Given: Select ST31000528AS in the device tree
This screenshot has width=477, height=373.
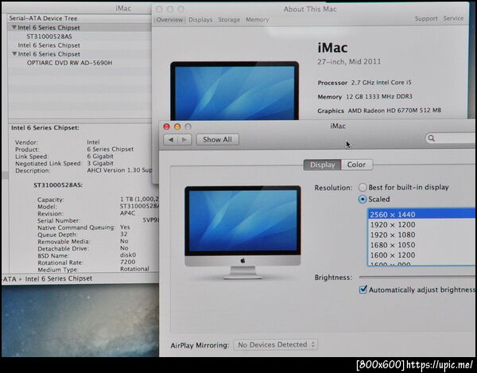Looking at the screenshot, I should 49,37.
